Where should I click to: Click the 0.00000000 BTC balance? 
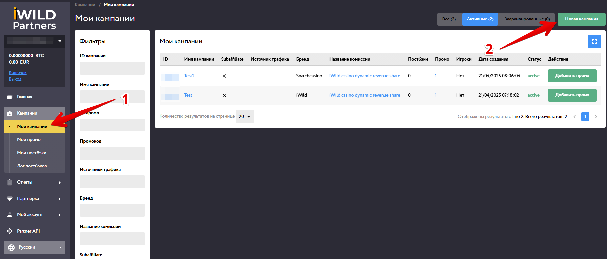coord(26,55)
